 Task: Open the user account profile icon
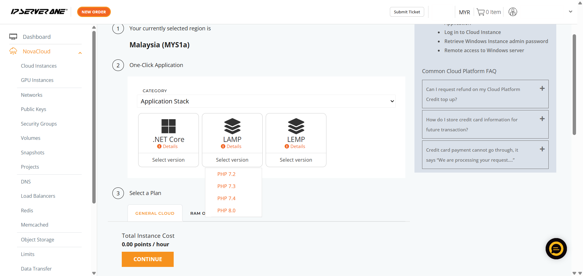(x=513, y=12)
